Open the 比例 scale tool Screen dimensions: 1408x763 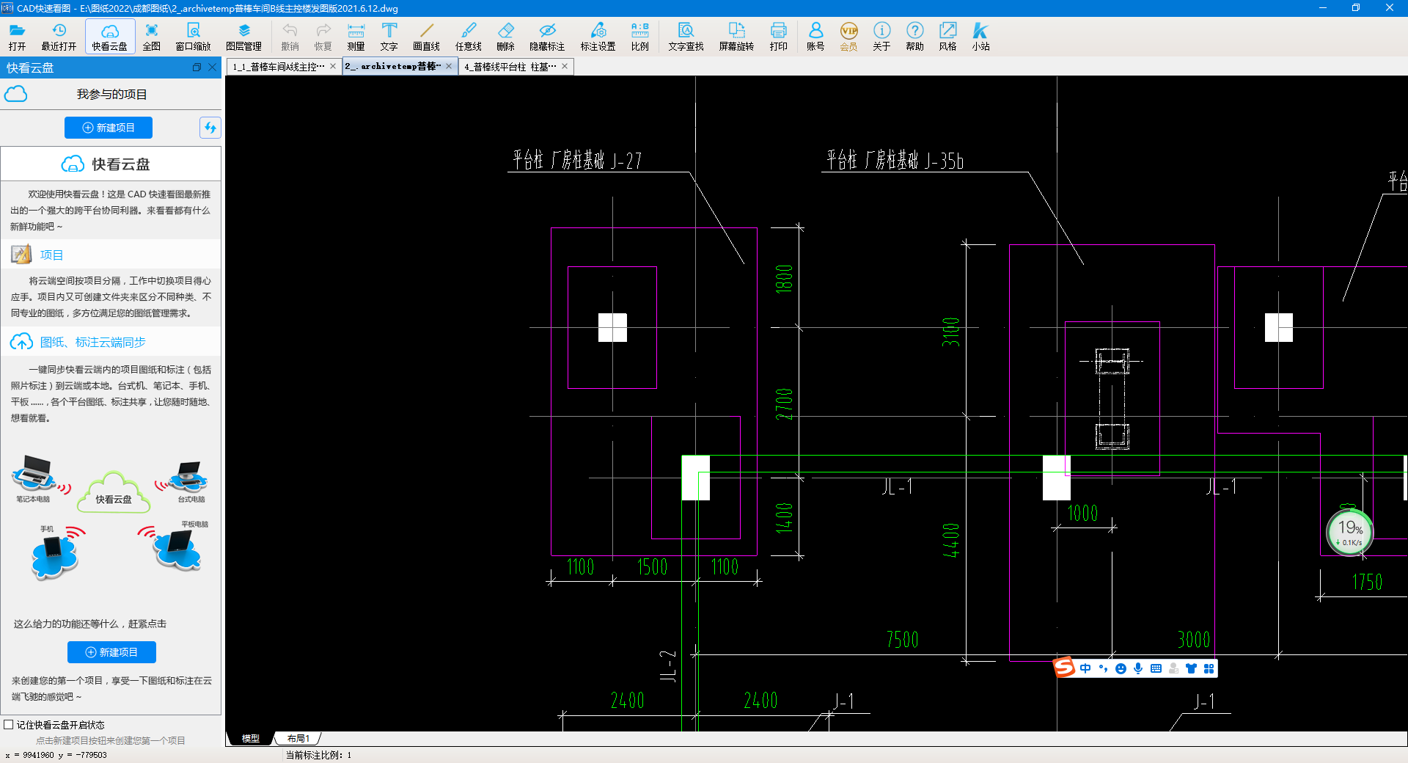(640, 37)
